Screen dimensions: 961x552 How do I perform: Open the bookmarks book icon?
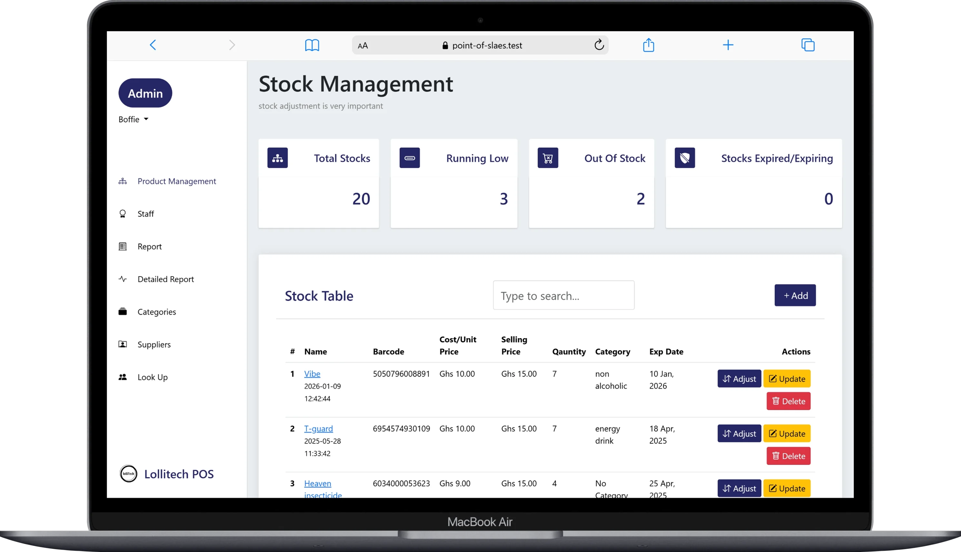point(312,45)
